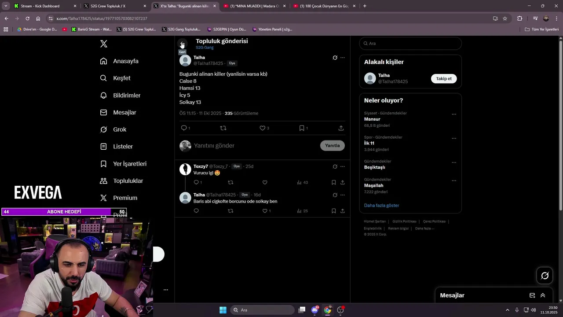563x317 pixels.
Task: Like the main post with 3 likes
Action: (x=263, y=128)
